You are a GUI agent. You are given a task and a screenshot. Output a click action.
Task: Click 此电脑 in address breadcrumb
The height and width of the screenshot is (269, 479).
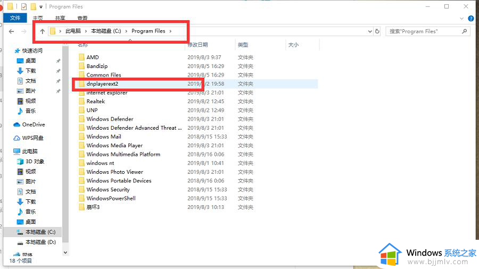click(73, 31)
